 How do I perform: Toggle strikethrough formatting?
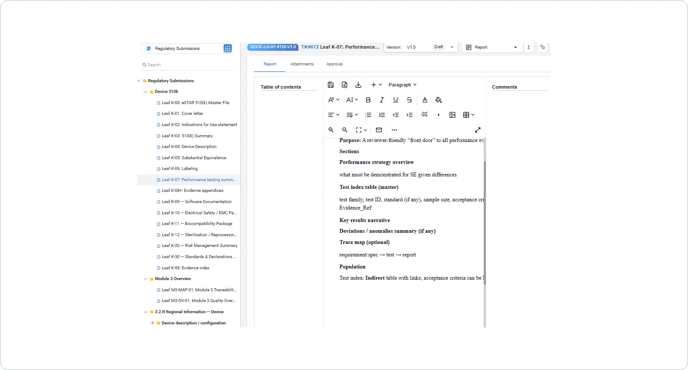click(409, 100)
